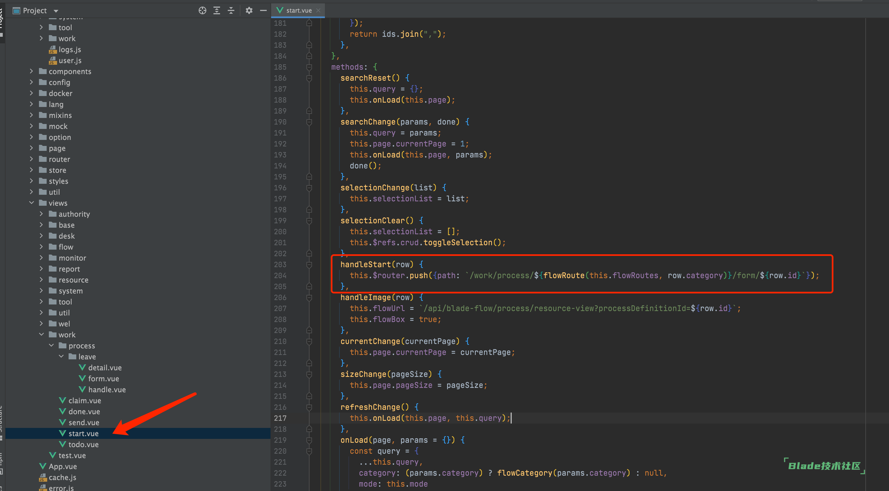889x491 pixels.
Task: Expand the router folder
Action: [31, 159]
